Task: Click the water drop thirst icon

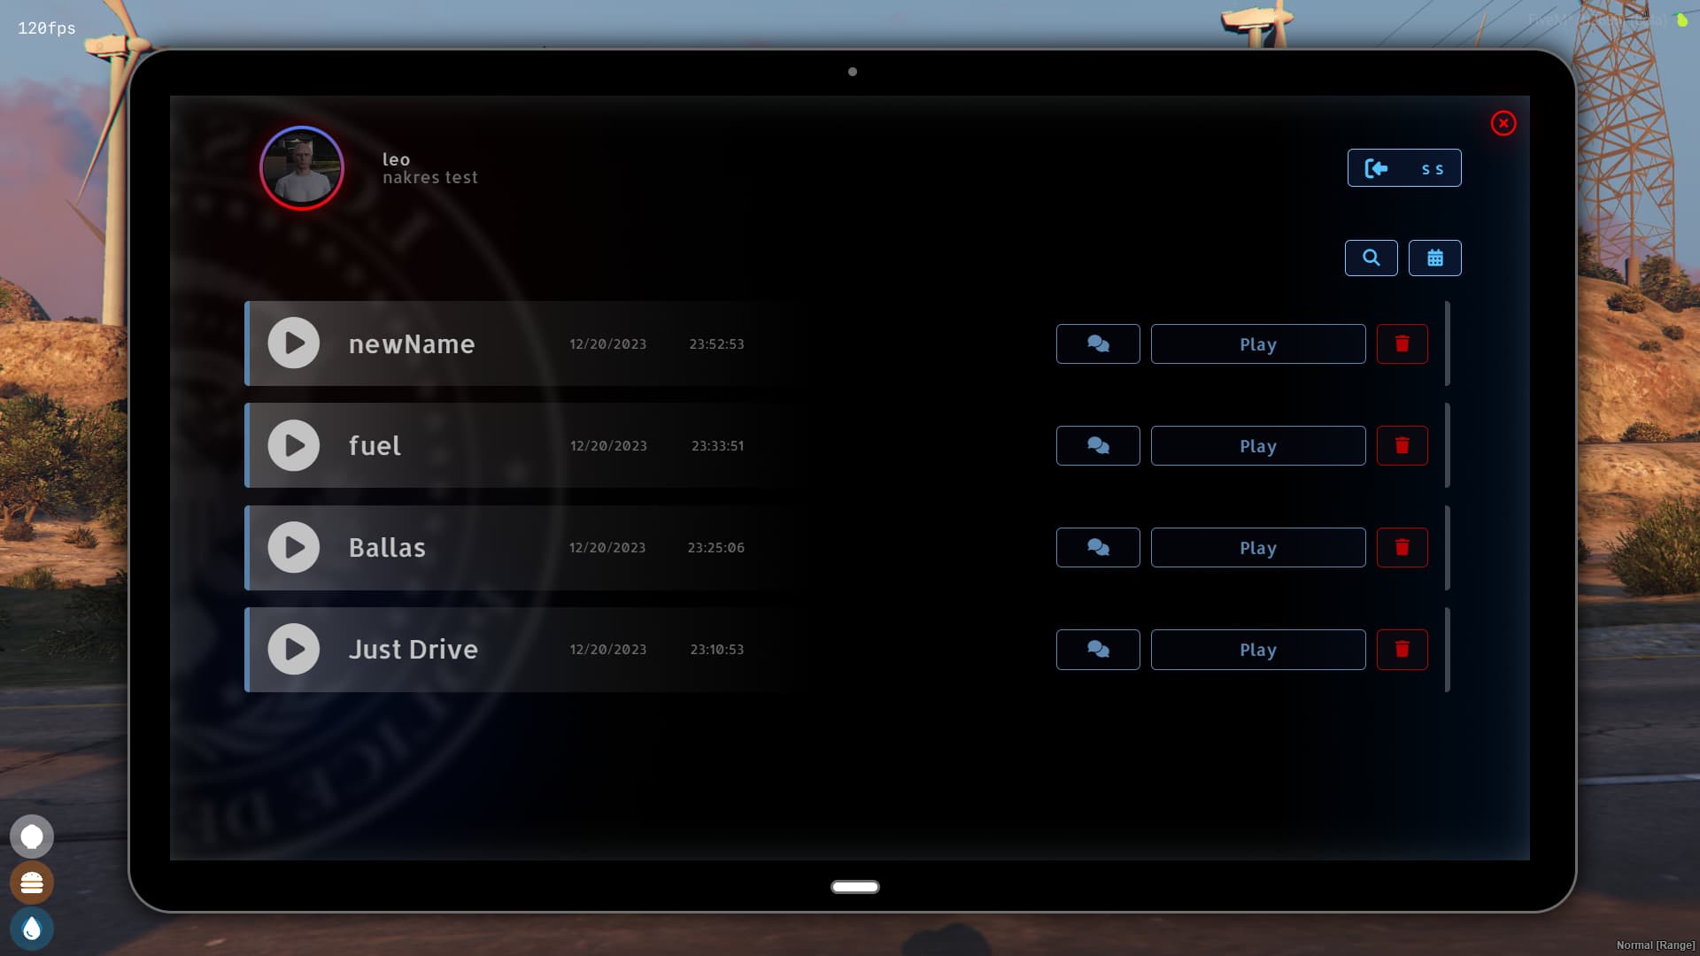Action: click(x=32, y=929)
